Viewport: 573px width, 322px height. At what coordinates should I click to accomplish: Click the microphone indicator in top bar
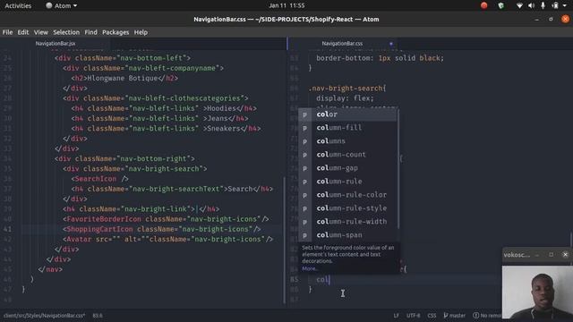[543, 5]
